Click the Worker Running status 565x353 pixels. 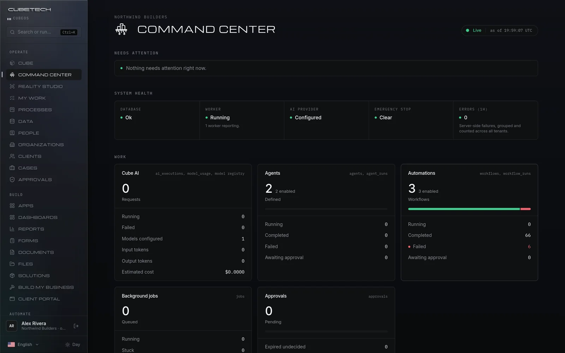click(218, 118)
